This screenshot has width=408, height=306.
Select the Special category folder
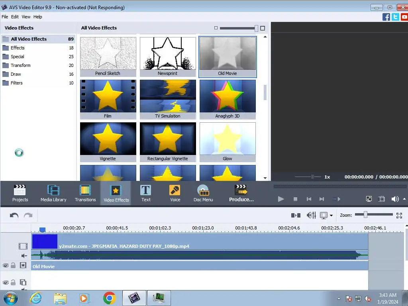(x=38, y=57)
